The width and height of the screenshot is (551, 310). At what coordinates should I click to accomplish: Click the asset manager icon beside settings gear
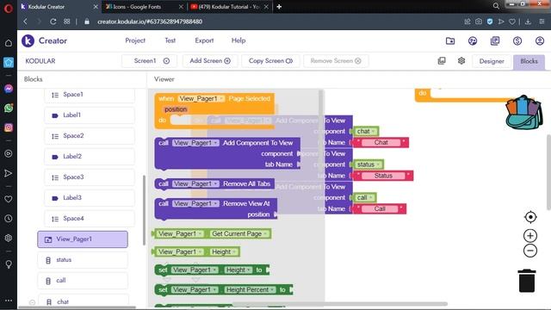tap(442, 61)
